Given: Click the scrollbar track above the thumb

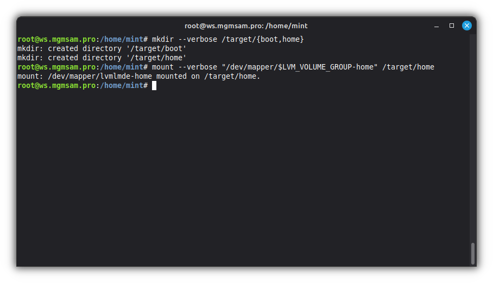Looking at the screenshot, I should pyautogui.click(x=473, y=136).
